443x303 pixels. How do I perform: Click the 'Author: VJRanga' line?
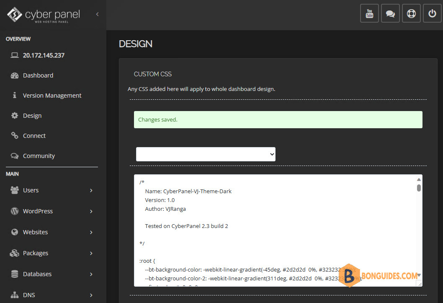point(165,209)
